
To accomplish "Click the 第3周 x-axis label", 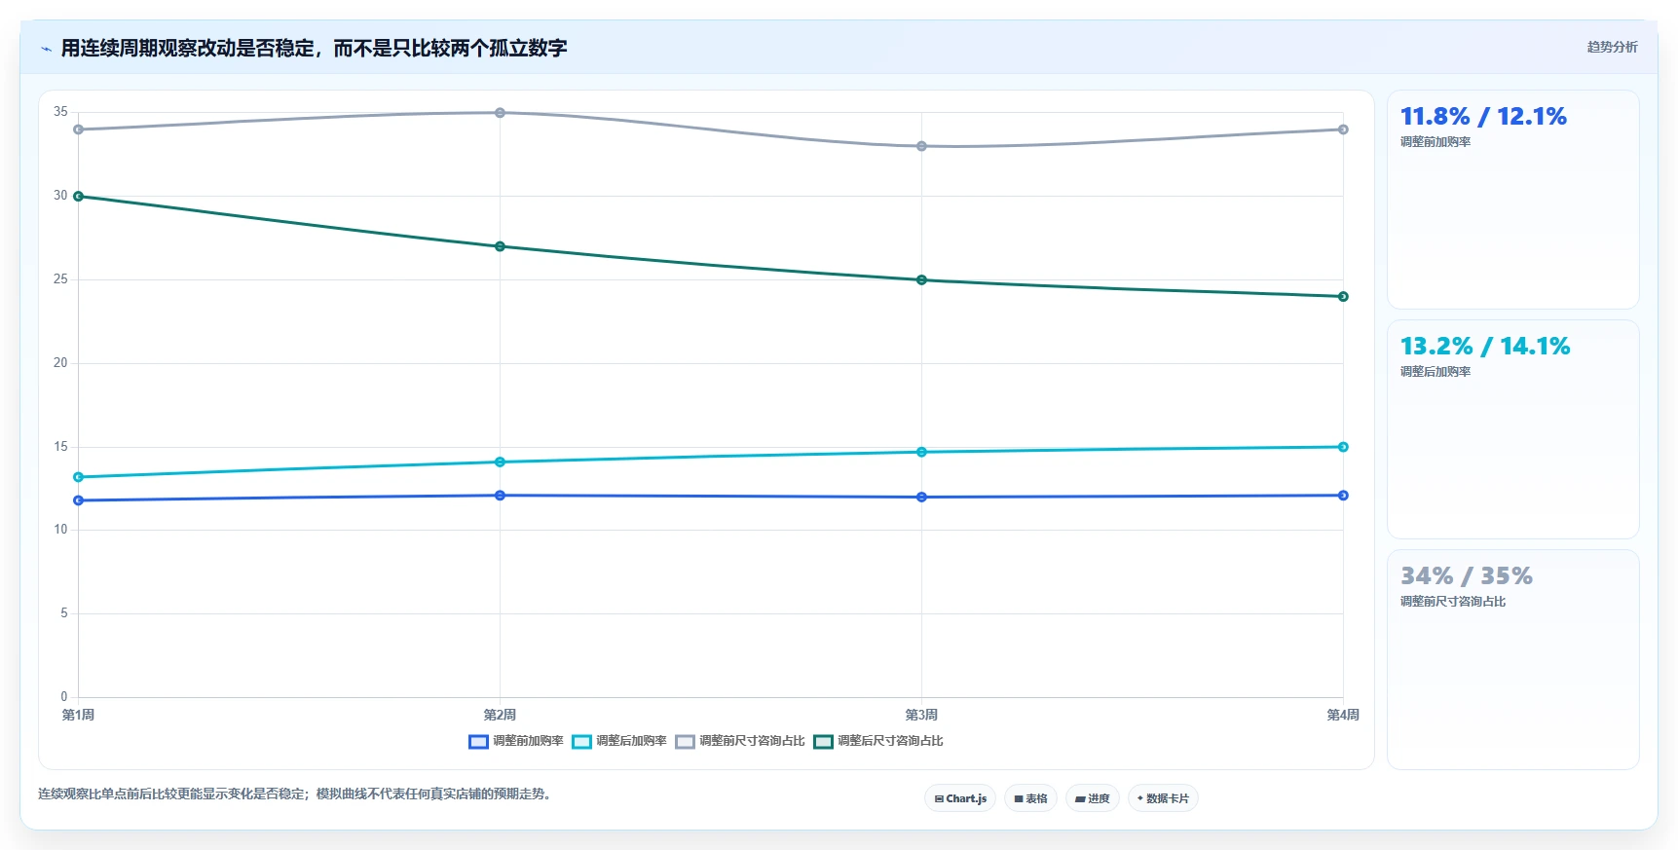I will pos(921,715).
